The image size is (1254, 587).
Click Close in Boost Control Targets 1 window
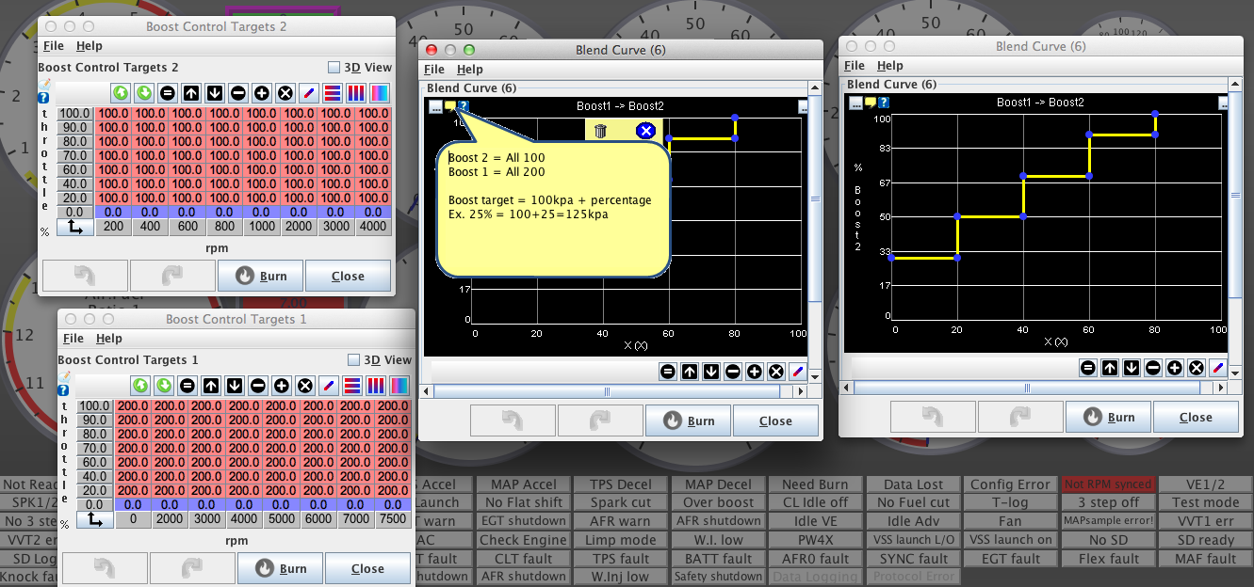coord(367,568)
